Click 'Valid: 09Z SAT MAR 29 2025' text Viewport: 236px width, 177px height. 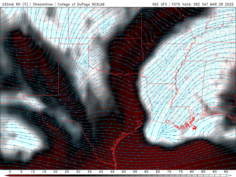(208, 4)
